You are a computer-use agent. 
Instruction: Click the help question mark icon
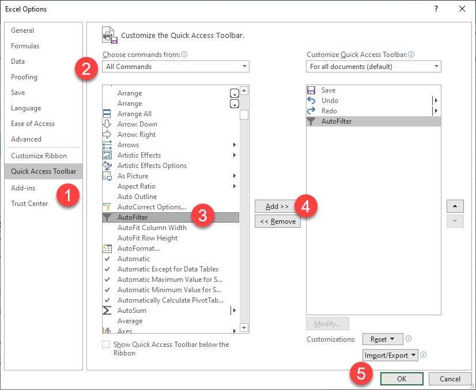pyautogui.click(x=436, y=9)
